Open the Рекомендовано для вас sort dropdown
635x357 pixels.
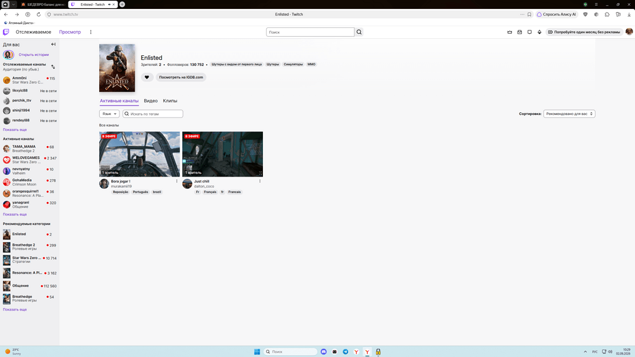pyautogui.click(x=569, y=114)
